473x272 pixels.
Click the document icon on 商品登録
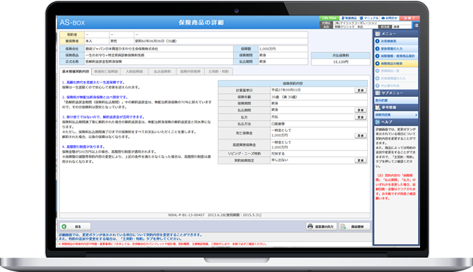(343, 227)
